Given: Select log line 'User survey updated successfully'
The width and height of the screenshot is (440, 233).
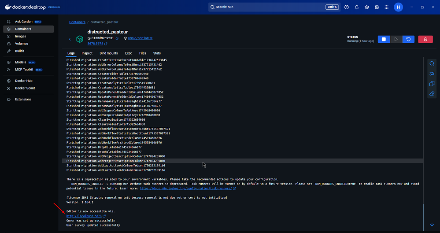Looking at the screenshot, I should point(93,225).
